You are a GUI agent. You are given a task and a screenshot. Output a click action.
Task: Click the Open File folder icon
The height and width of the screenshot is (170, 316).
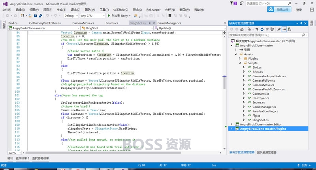pyautogui.click(x=30, y=16)
